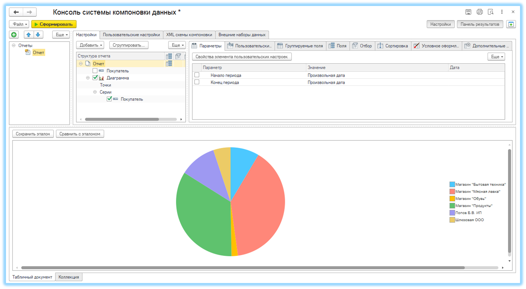The width and height of the screenshot is (526, 289).
Task: Switch to Табличный документ bottom tab
Action: tap(32, 277)
